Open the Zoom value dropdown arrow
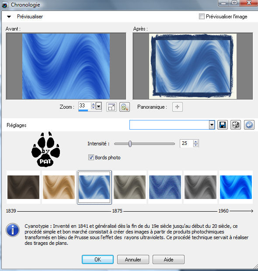Screen dimensions: 258x271 tap(98, 106)
